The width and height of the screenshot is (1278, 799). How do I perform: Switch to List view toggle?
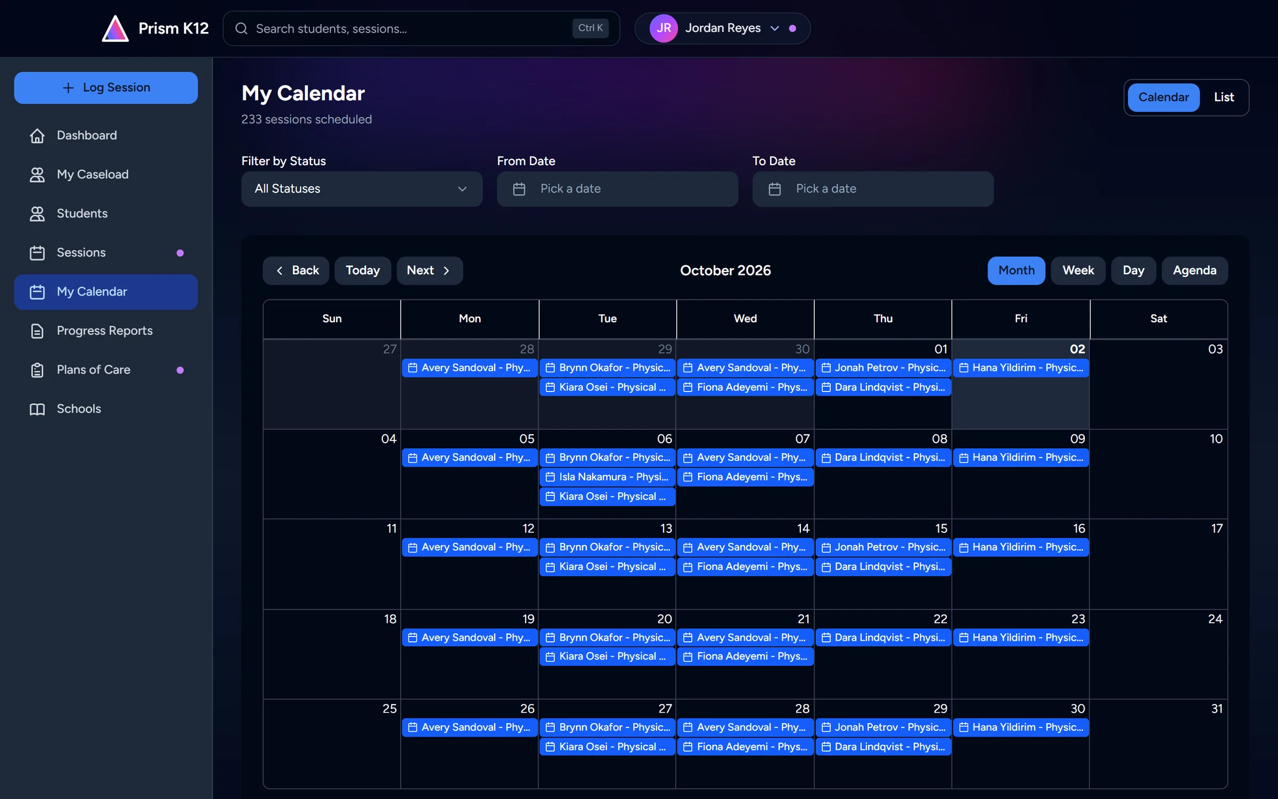(x=1224, y=97)
